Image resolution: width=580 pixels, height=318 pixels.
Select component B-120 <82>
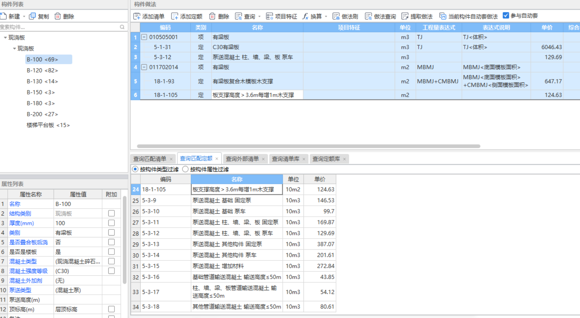tap(42, 70)
